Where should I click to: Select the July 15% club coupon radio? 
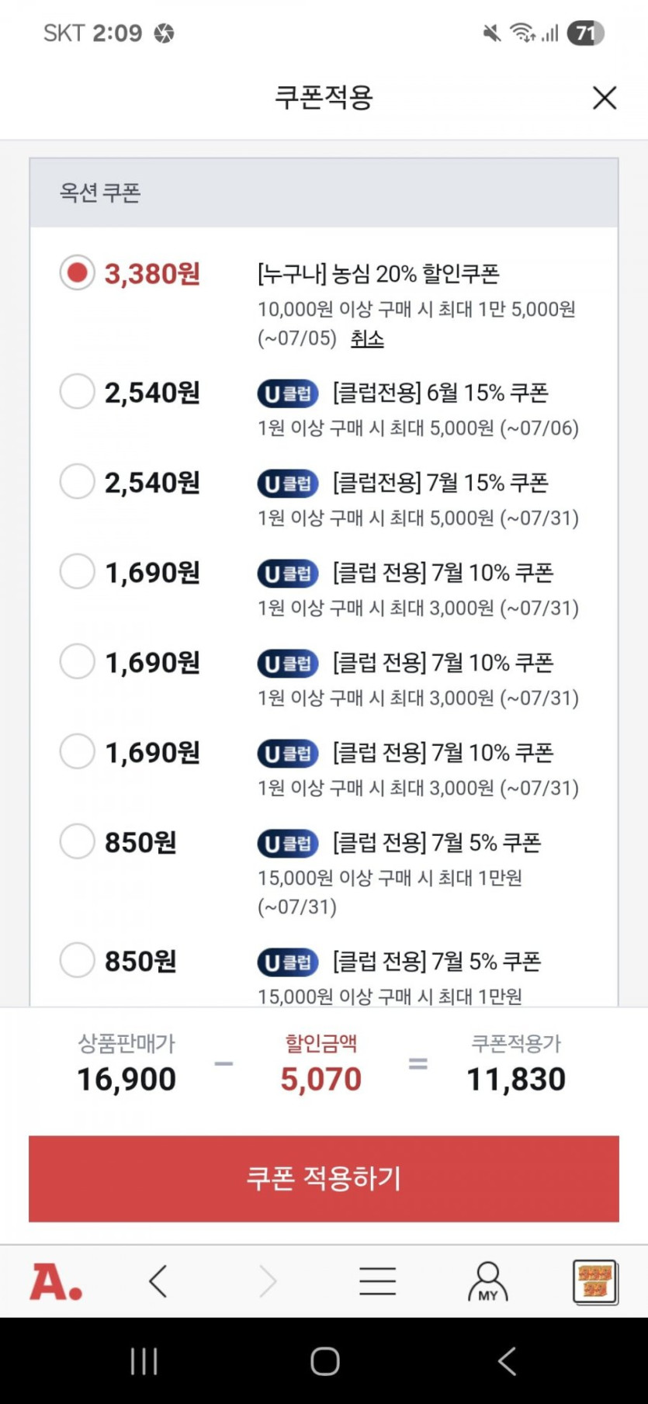pyautogui.click(x=78, y=482)
